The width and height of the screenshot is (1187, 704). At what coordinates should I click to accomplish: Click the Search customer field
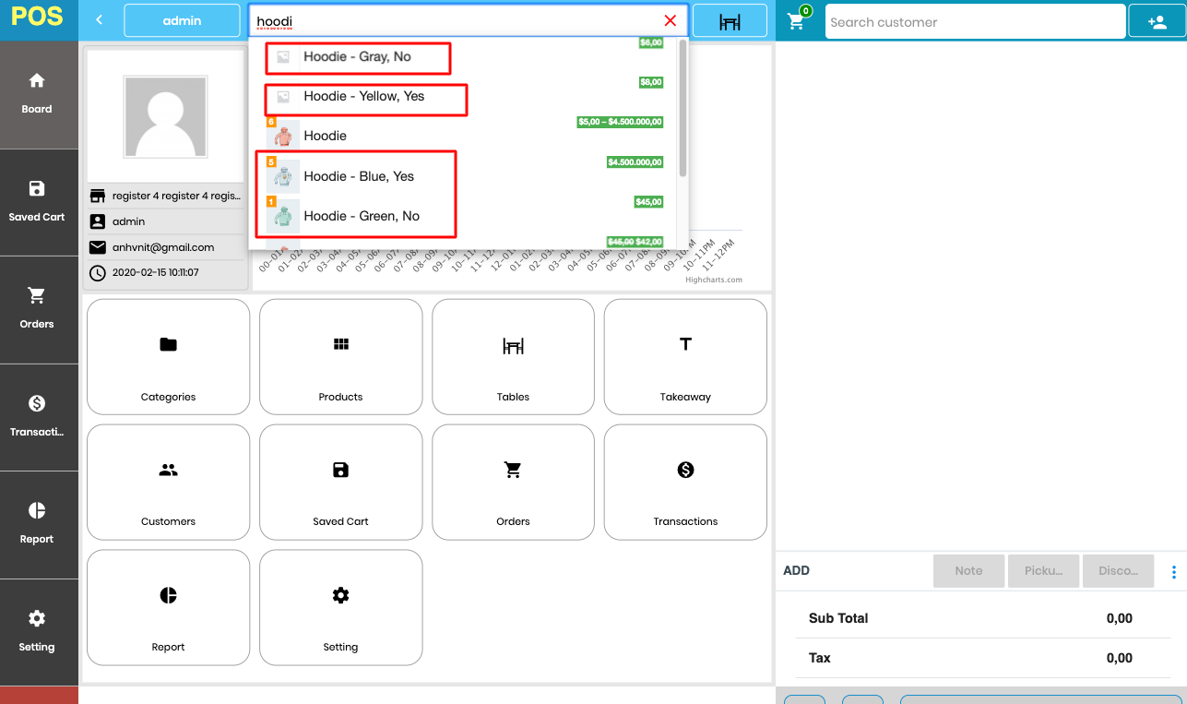pos(974,22)
